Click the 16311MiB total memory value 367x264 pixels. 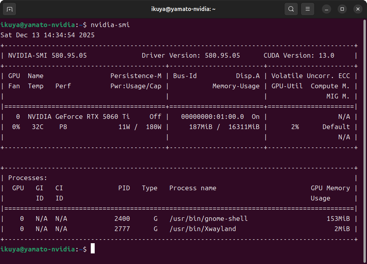(x=244, y=127)
